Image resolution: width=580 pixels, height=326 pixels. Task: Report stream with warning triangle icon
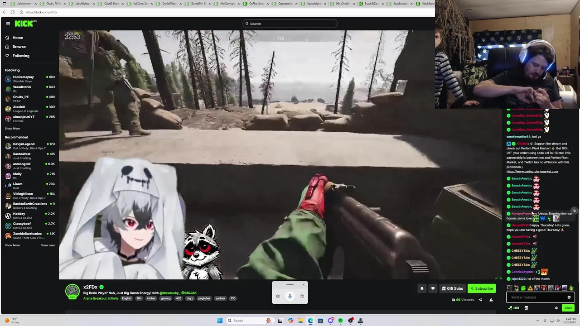[x=491, y=300]
